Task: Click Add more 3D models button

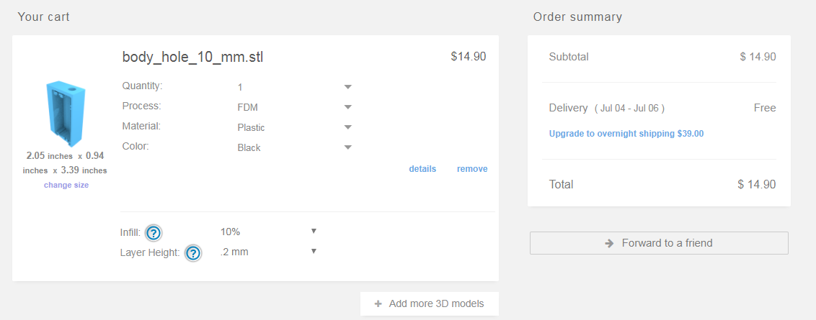Action: point(430,303)
